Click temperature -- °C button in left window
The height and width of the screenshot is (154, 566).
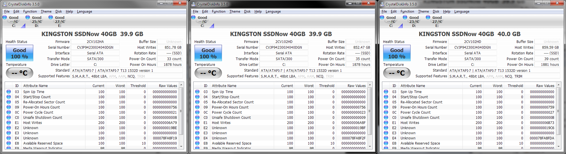pos(20,73)
